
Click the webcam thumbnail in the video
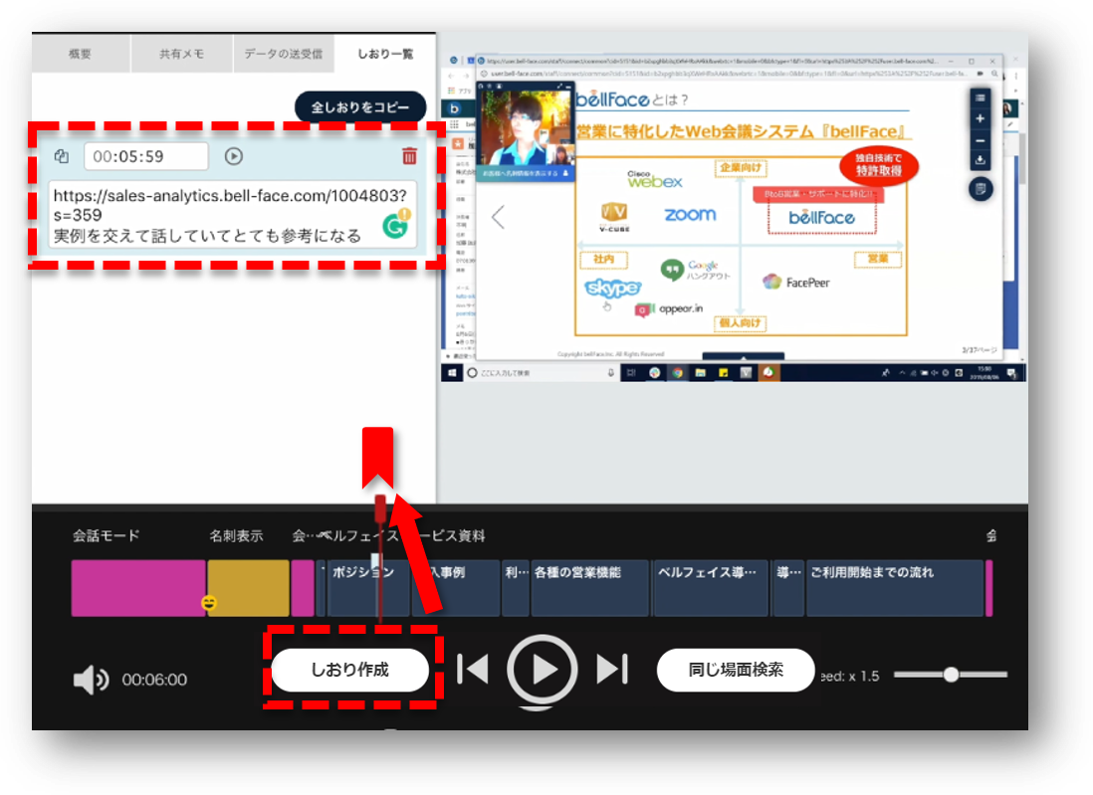pyautogui.click(x=526, y=127)
